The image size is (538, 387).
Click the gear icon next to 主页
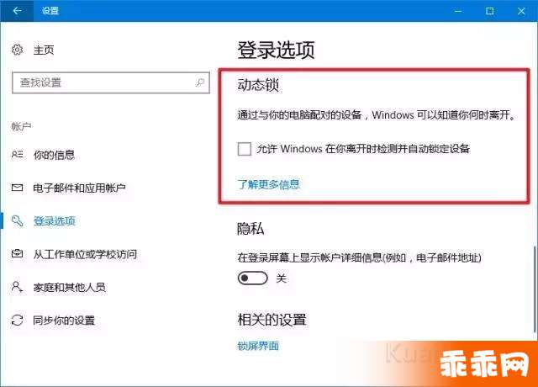tap(17, 50)
